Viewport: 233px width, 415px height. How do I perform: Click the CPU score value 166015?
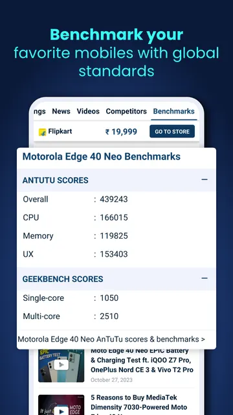114,218
